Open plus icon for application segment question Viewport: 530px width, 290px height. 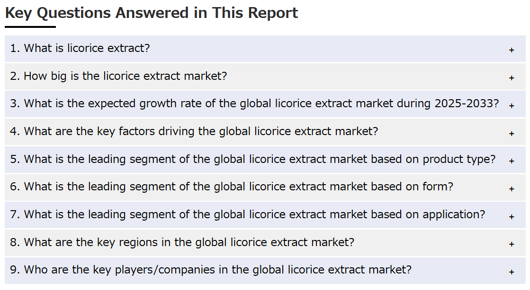click(512, 216)
